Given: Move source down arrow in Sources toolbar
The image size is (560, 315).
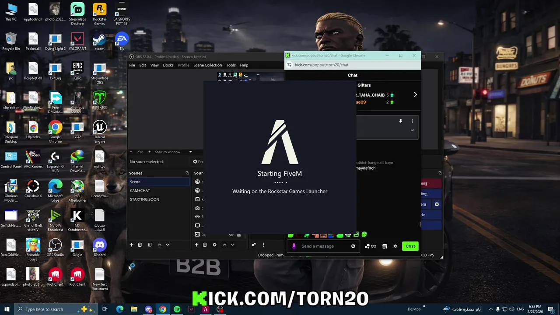Looking at the screenshot, I should point(233,245).
